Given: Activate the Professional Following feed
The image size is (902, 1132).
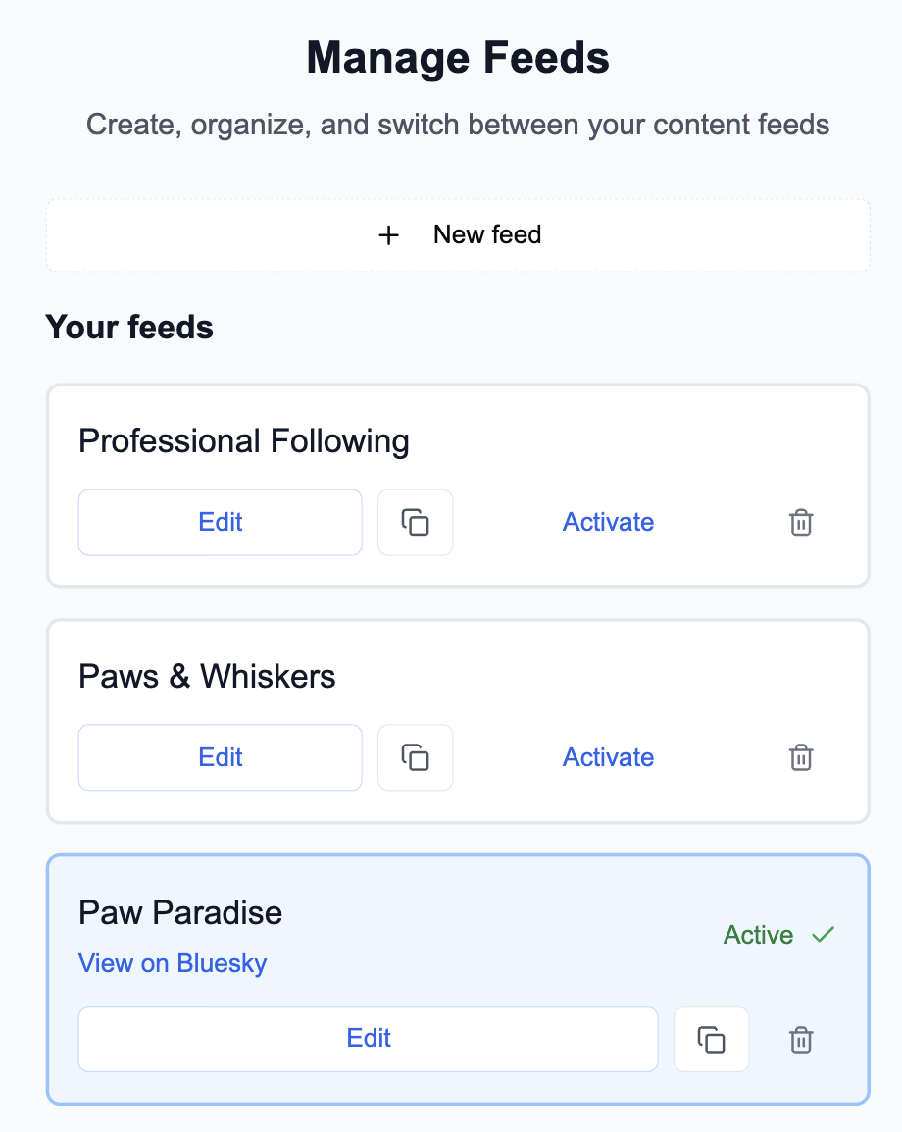Looking at the screenshot, I should tap(608, 522).
